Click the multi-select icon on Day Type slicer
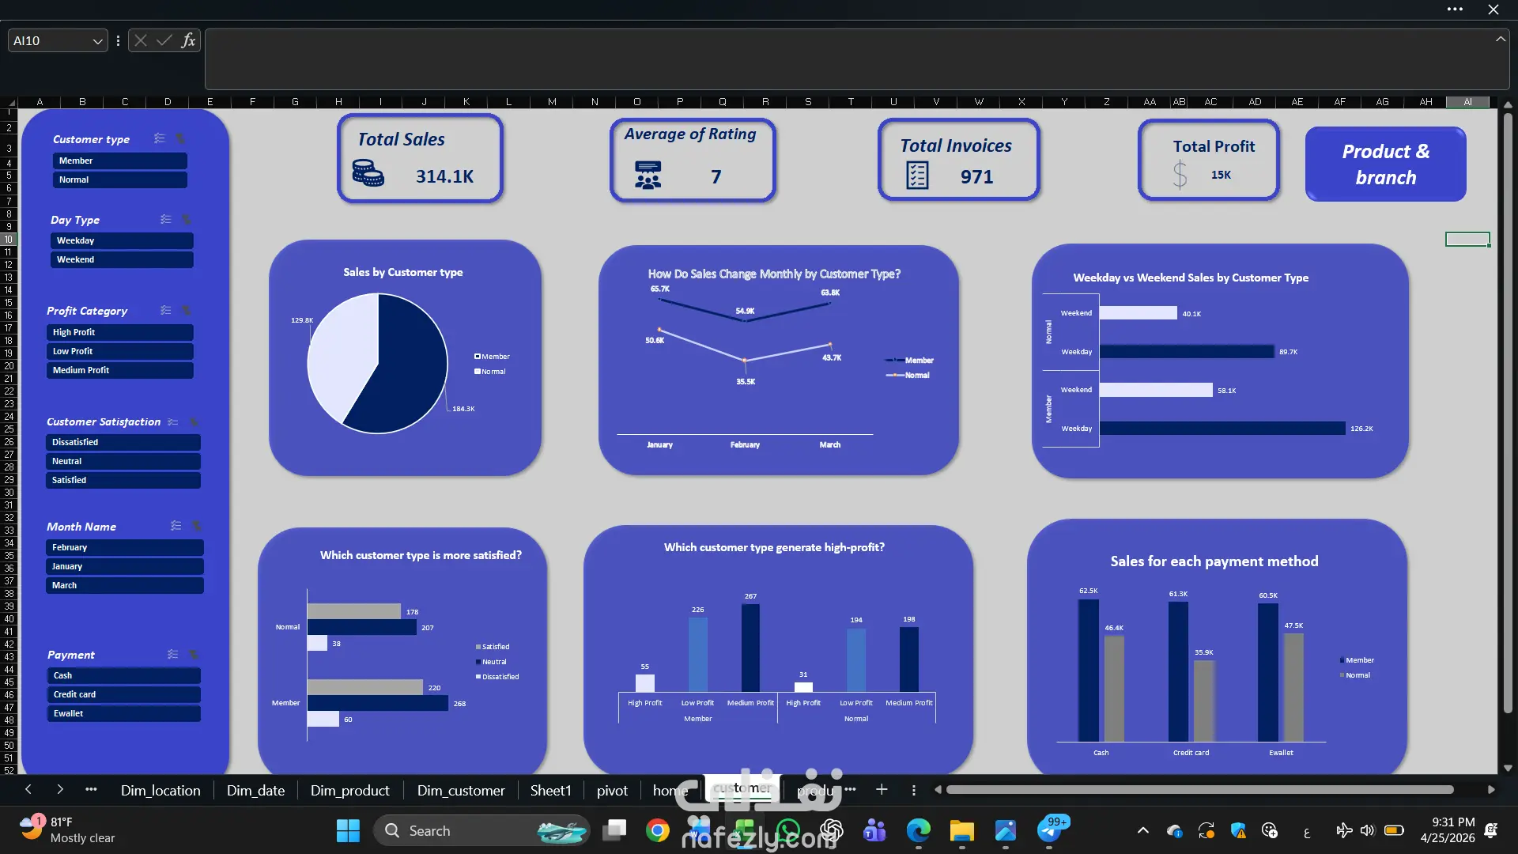Viewport: 1518px width, 854px height. click(x=166, y=219)
